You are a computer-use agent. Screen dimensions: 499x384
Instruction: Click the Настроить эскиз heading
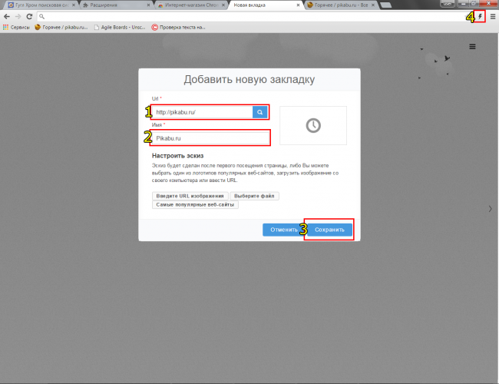[x=177, y=156]
